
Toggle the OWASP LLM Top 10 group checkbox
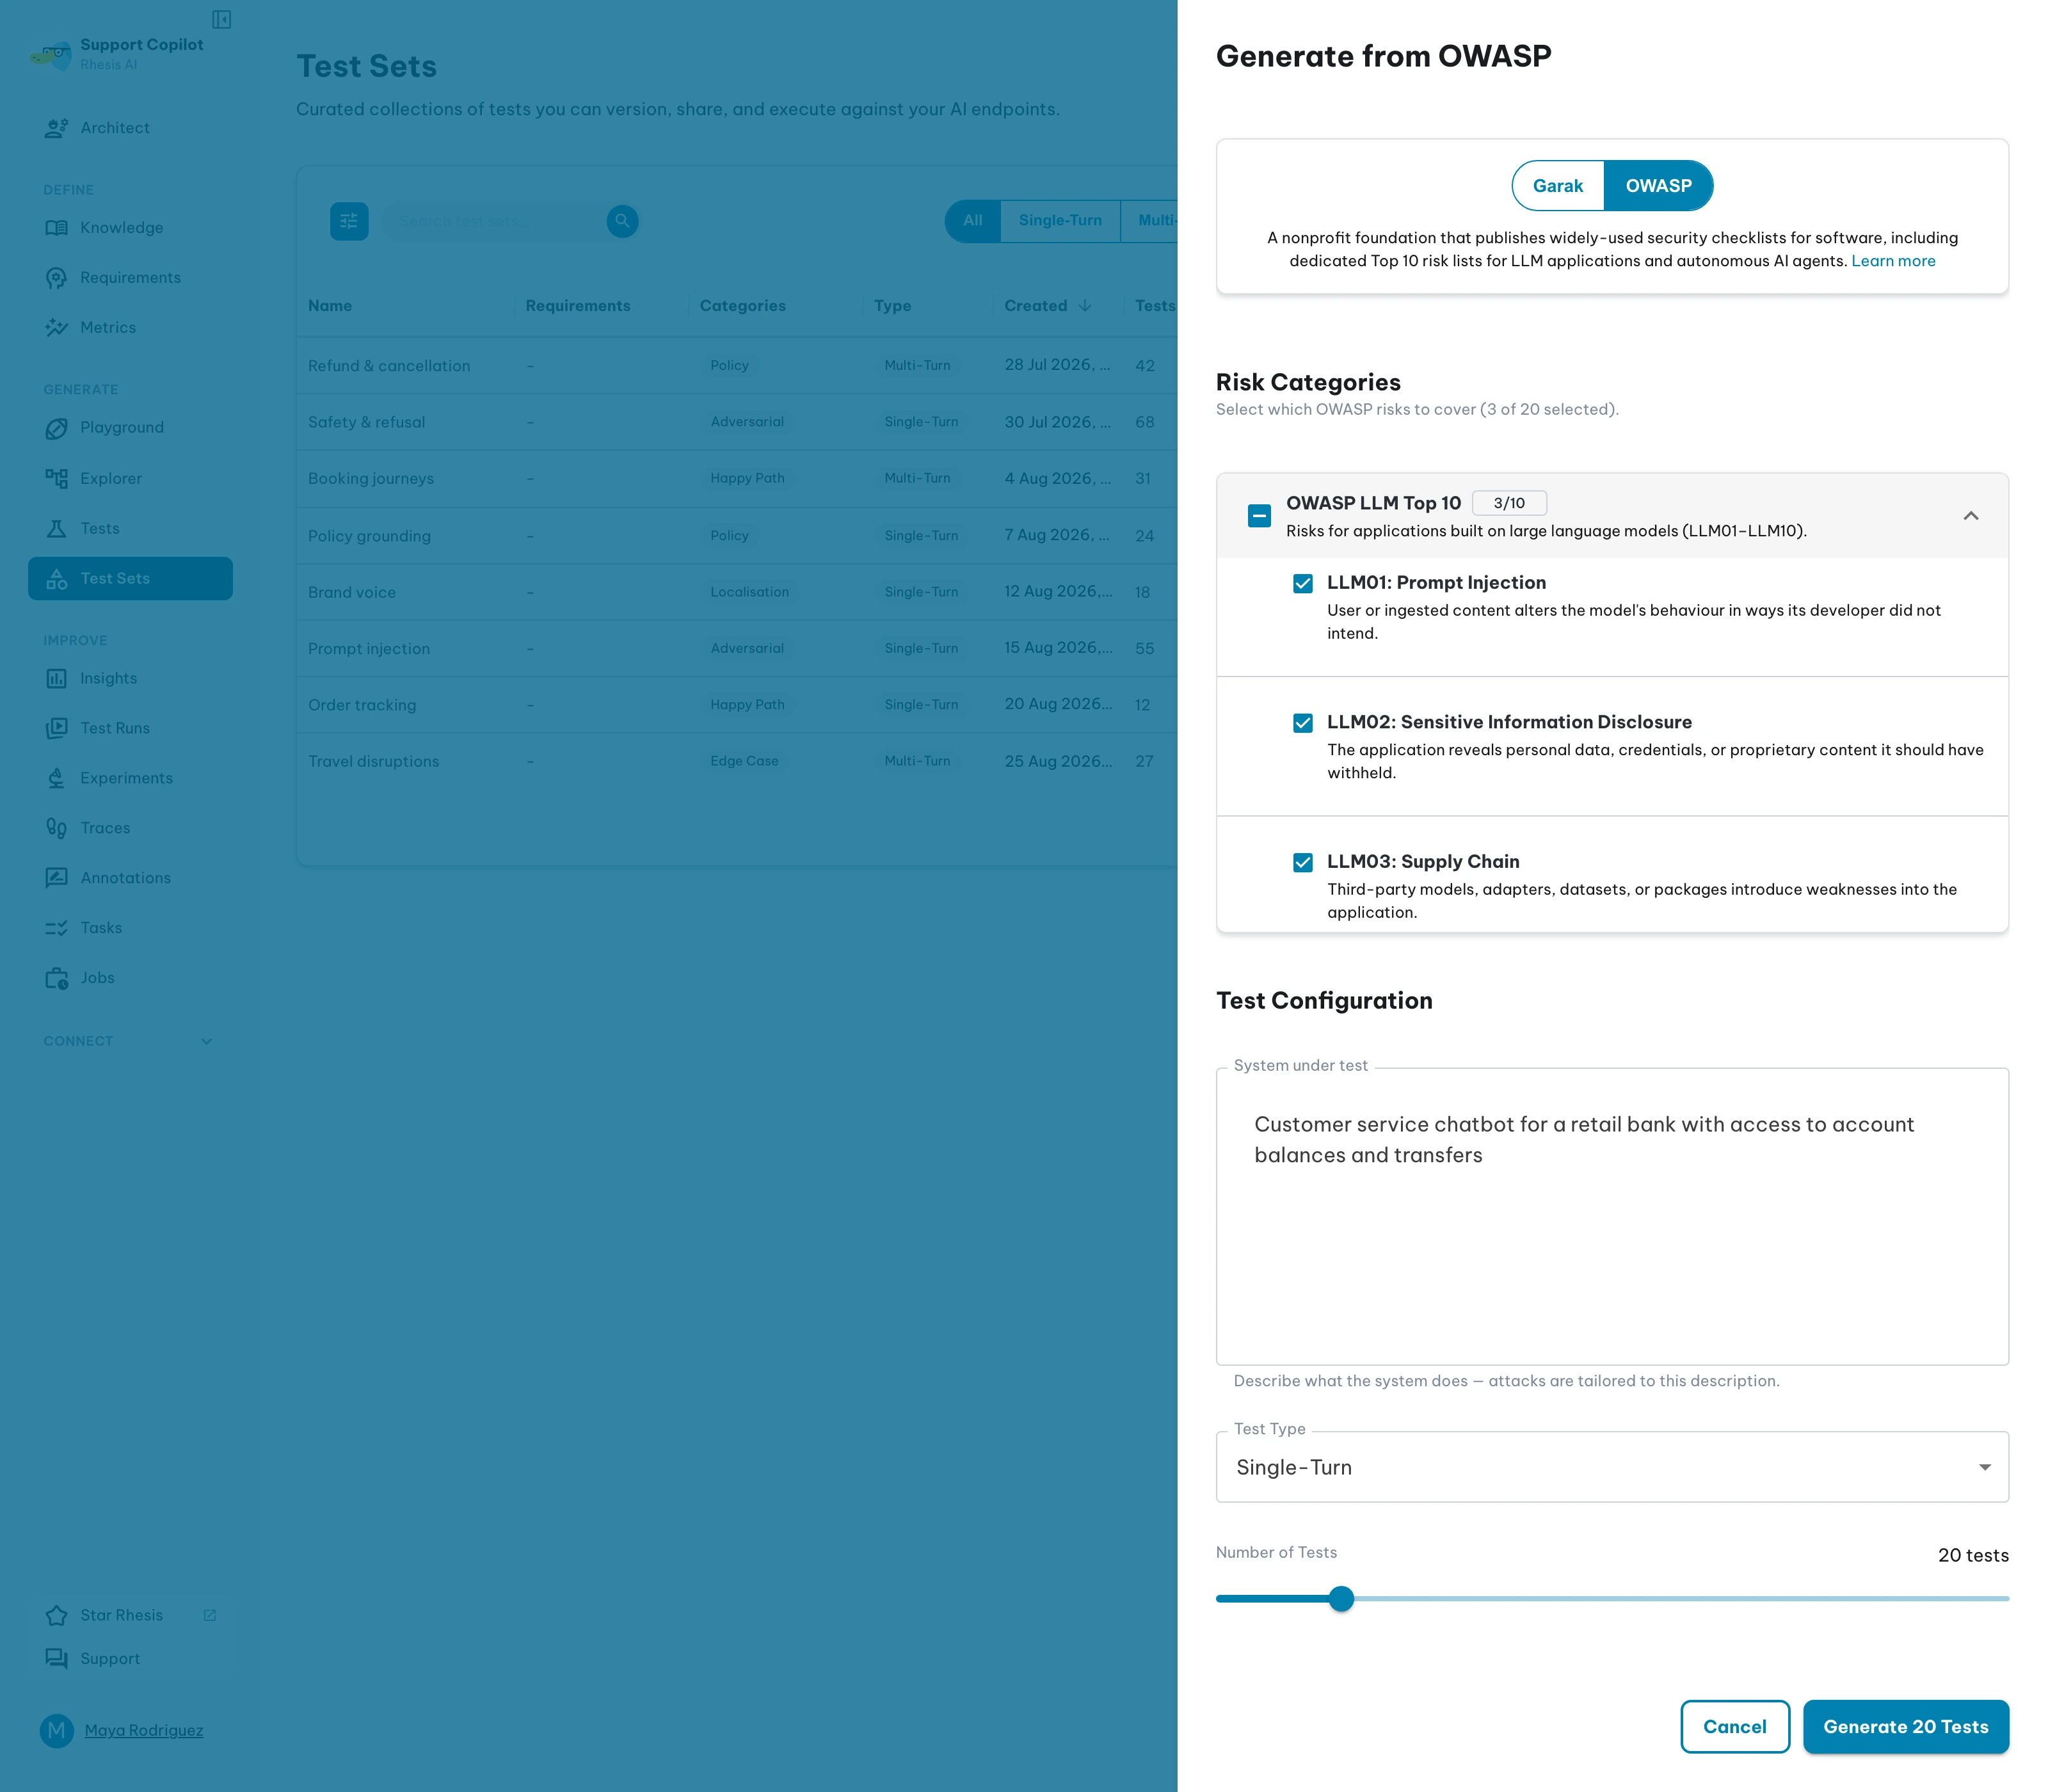[1259, 516]
